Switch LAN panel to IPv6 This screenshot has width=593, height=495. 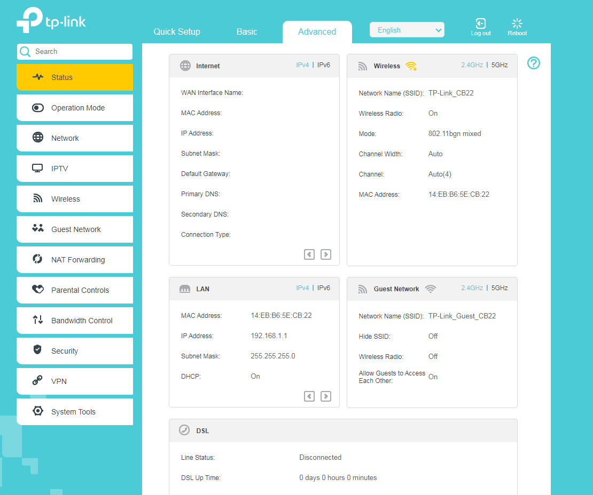[324, 288]
